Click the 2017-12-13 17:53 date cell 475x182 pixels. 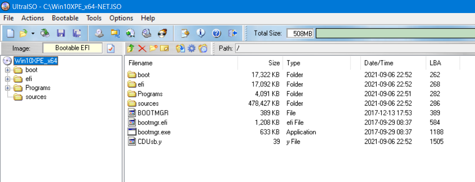pyautogui.click(x=388, y=113)
